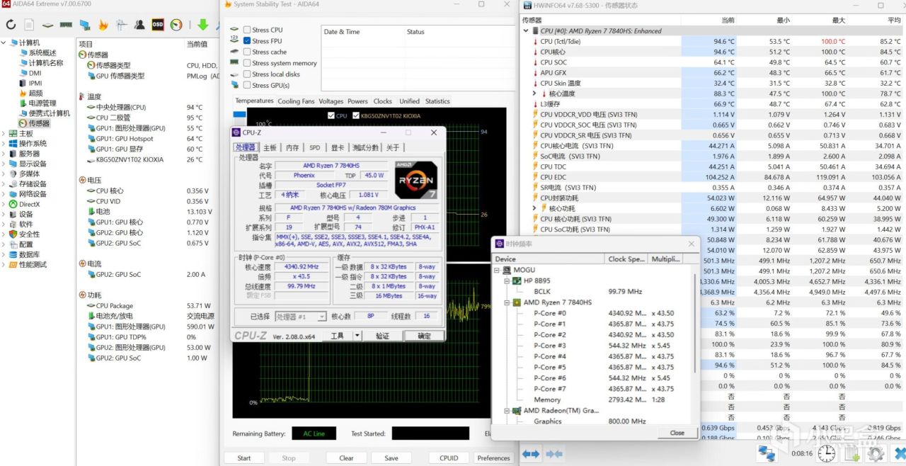906x466 pixels.
Task: Click AIDA64 gauge benchmark toolbar icon
Action: coord(176,25)
